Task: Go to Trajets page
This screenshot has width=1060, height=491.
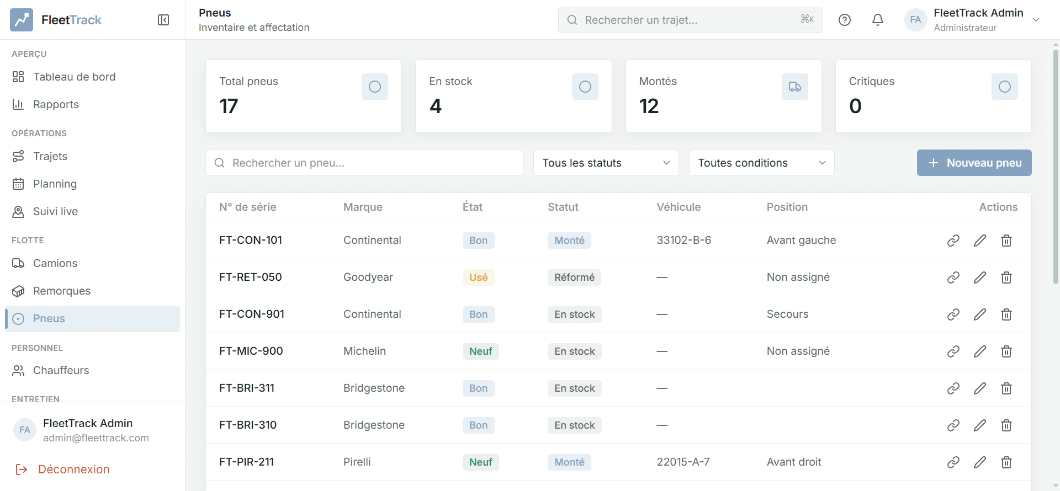Action: [x=92, y=156]
